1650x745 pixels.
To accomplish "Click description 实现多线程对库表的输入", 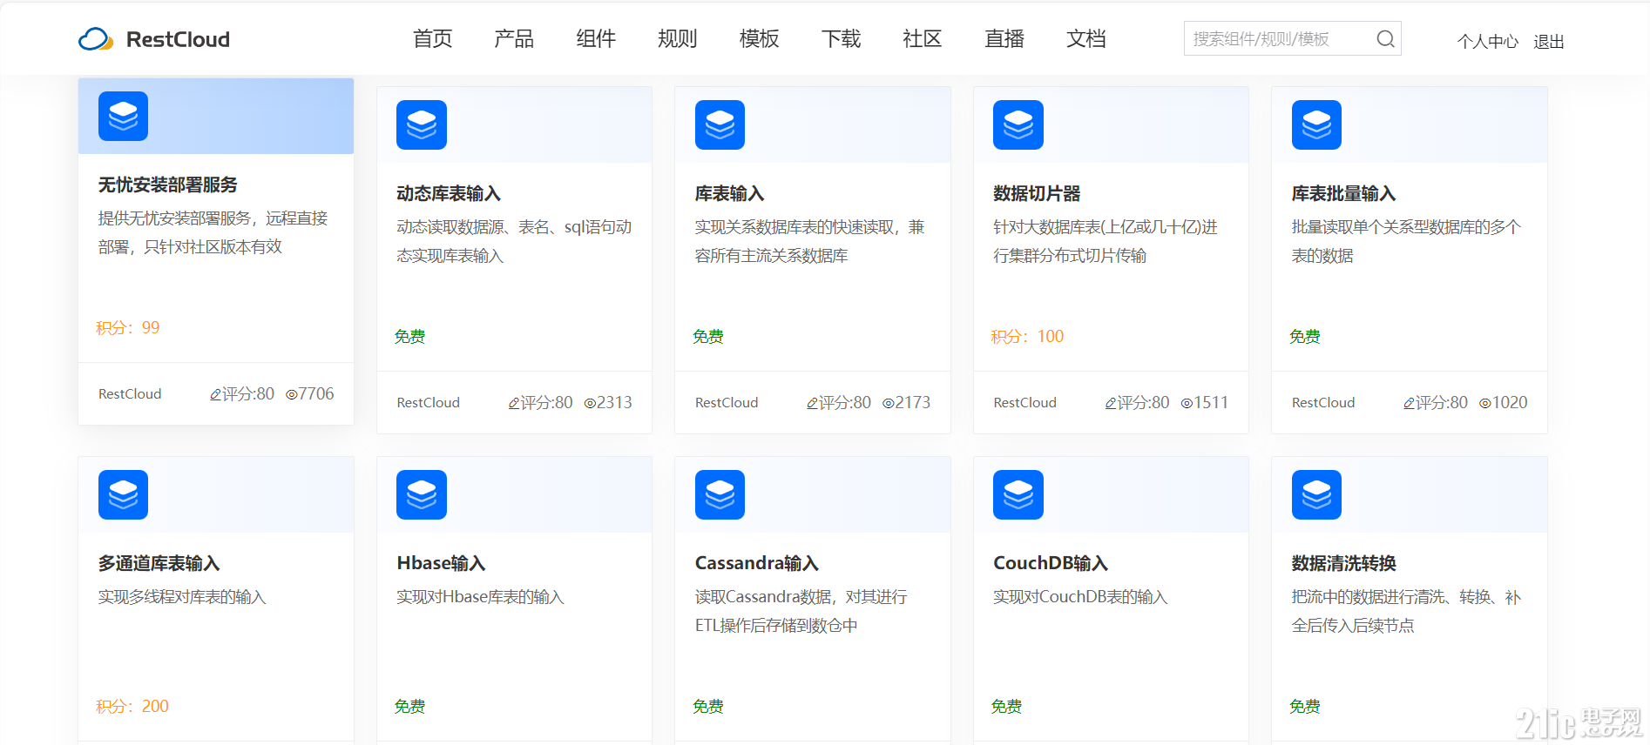I will (x=182, y=596).
